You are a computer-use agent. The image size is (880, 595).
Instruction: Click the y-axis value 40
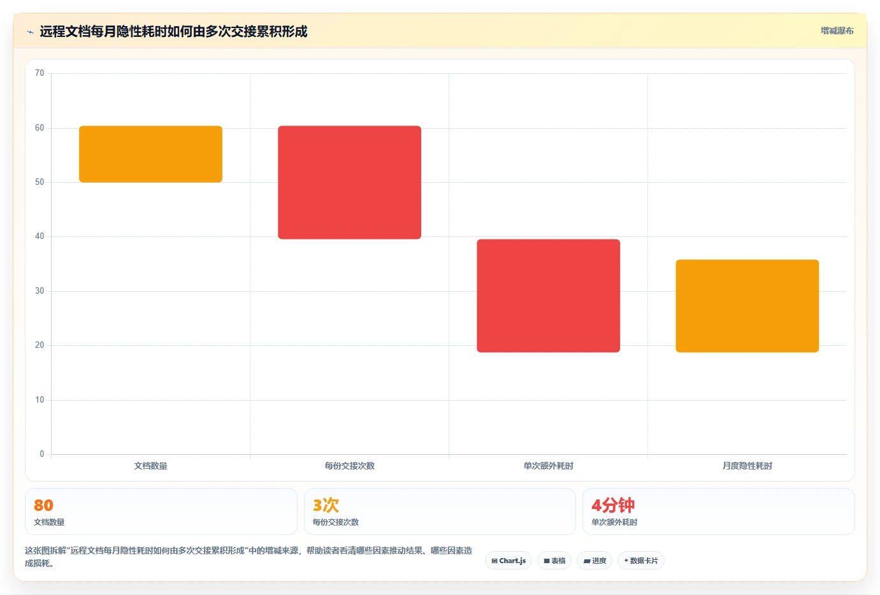40,236
